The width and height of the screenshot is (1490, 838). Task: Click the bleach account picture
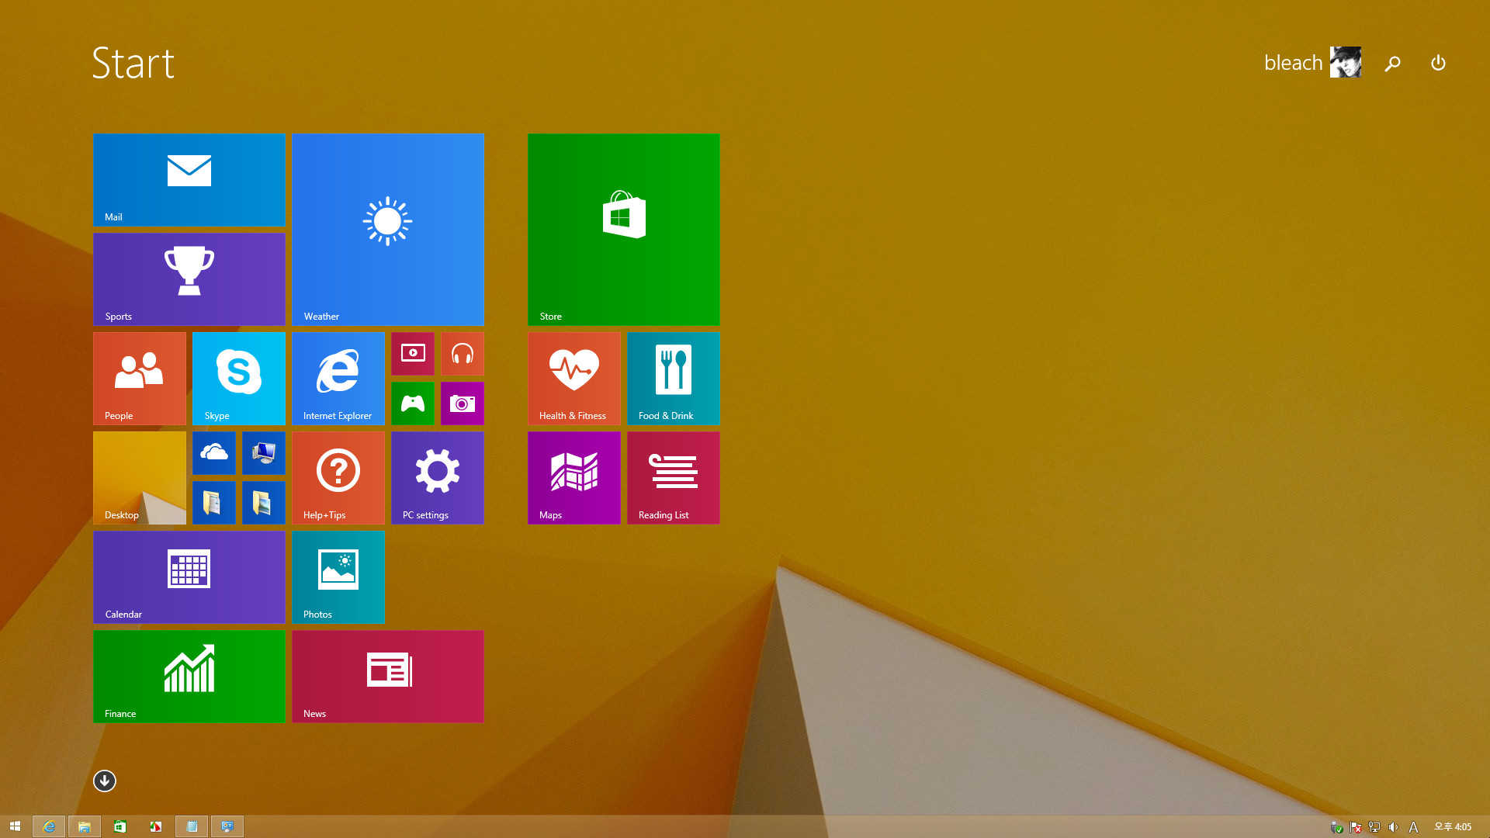pos(1346,62)
